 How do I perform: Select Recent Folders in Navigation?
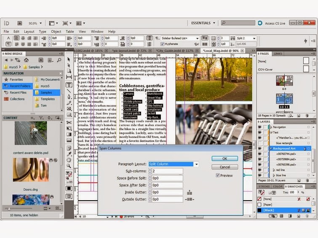click(x=18, y=86)
